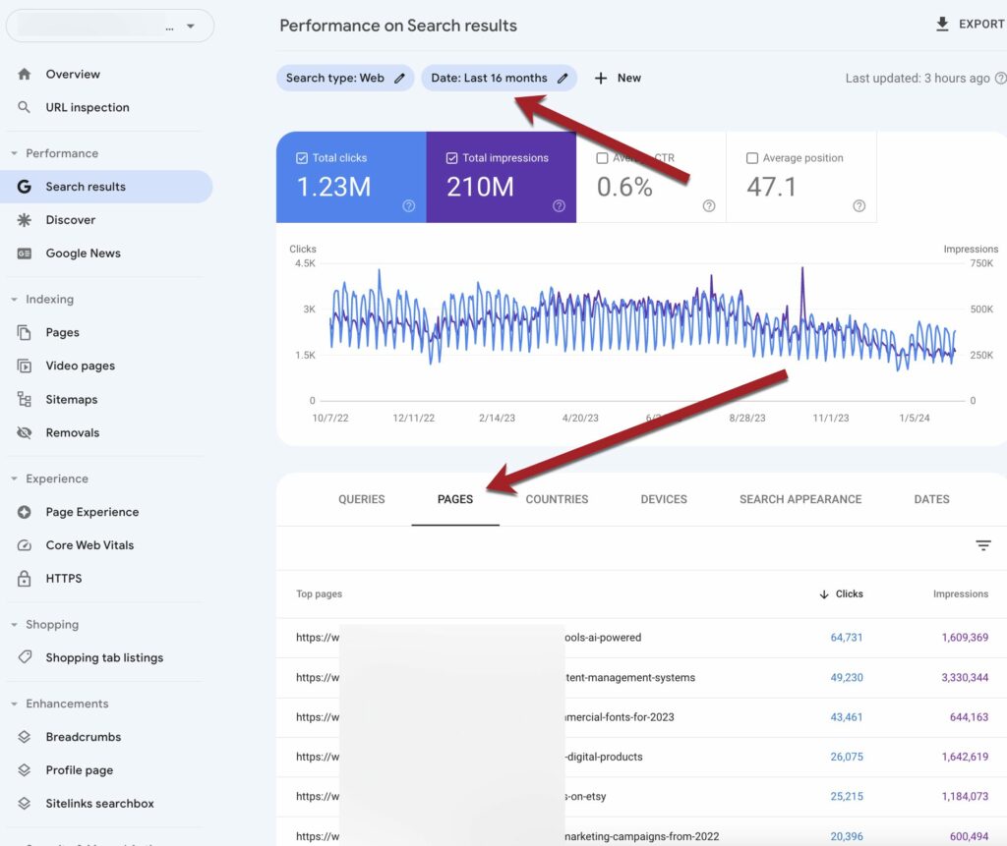Open the property selector dropdown
Screen dimensions: 1007x846
click(191, 27)
